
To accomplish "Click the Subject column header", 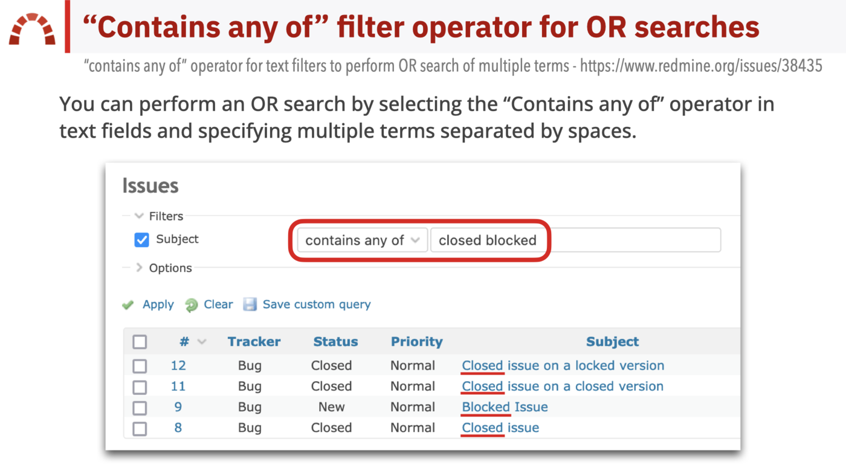I will point(612,341).
